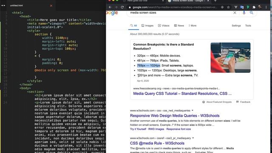Screen dimensions: 272x153
Task: Open Chrome three-dot menu
Action: click(x=266, y=7)
